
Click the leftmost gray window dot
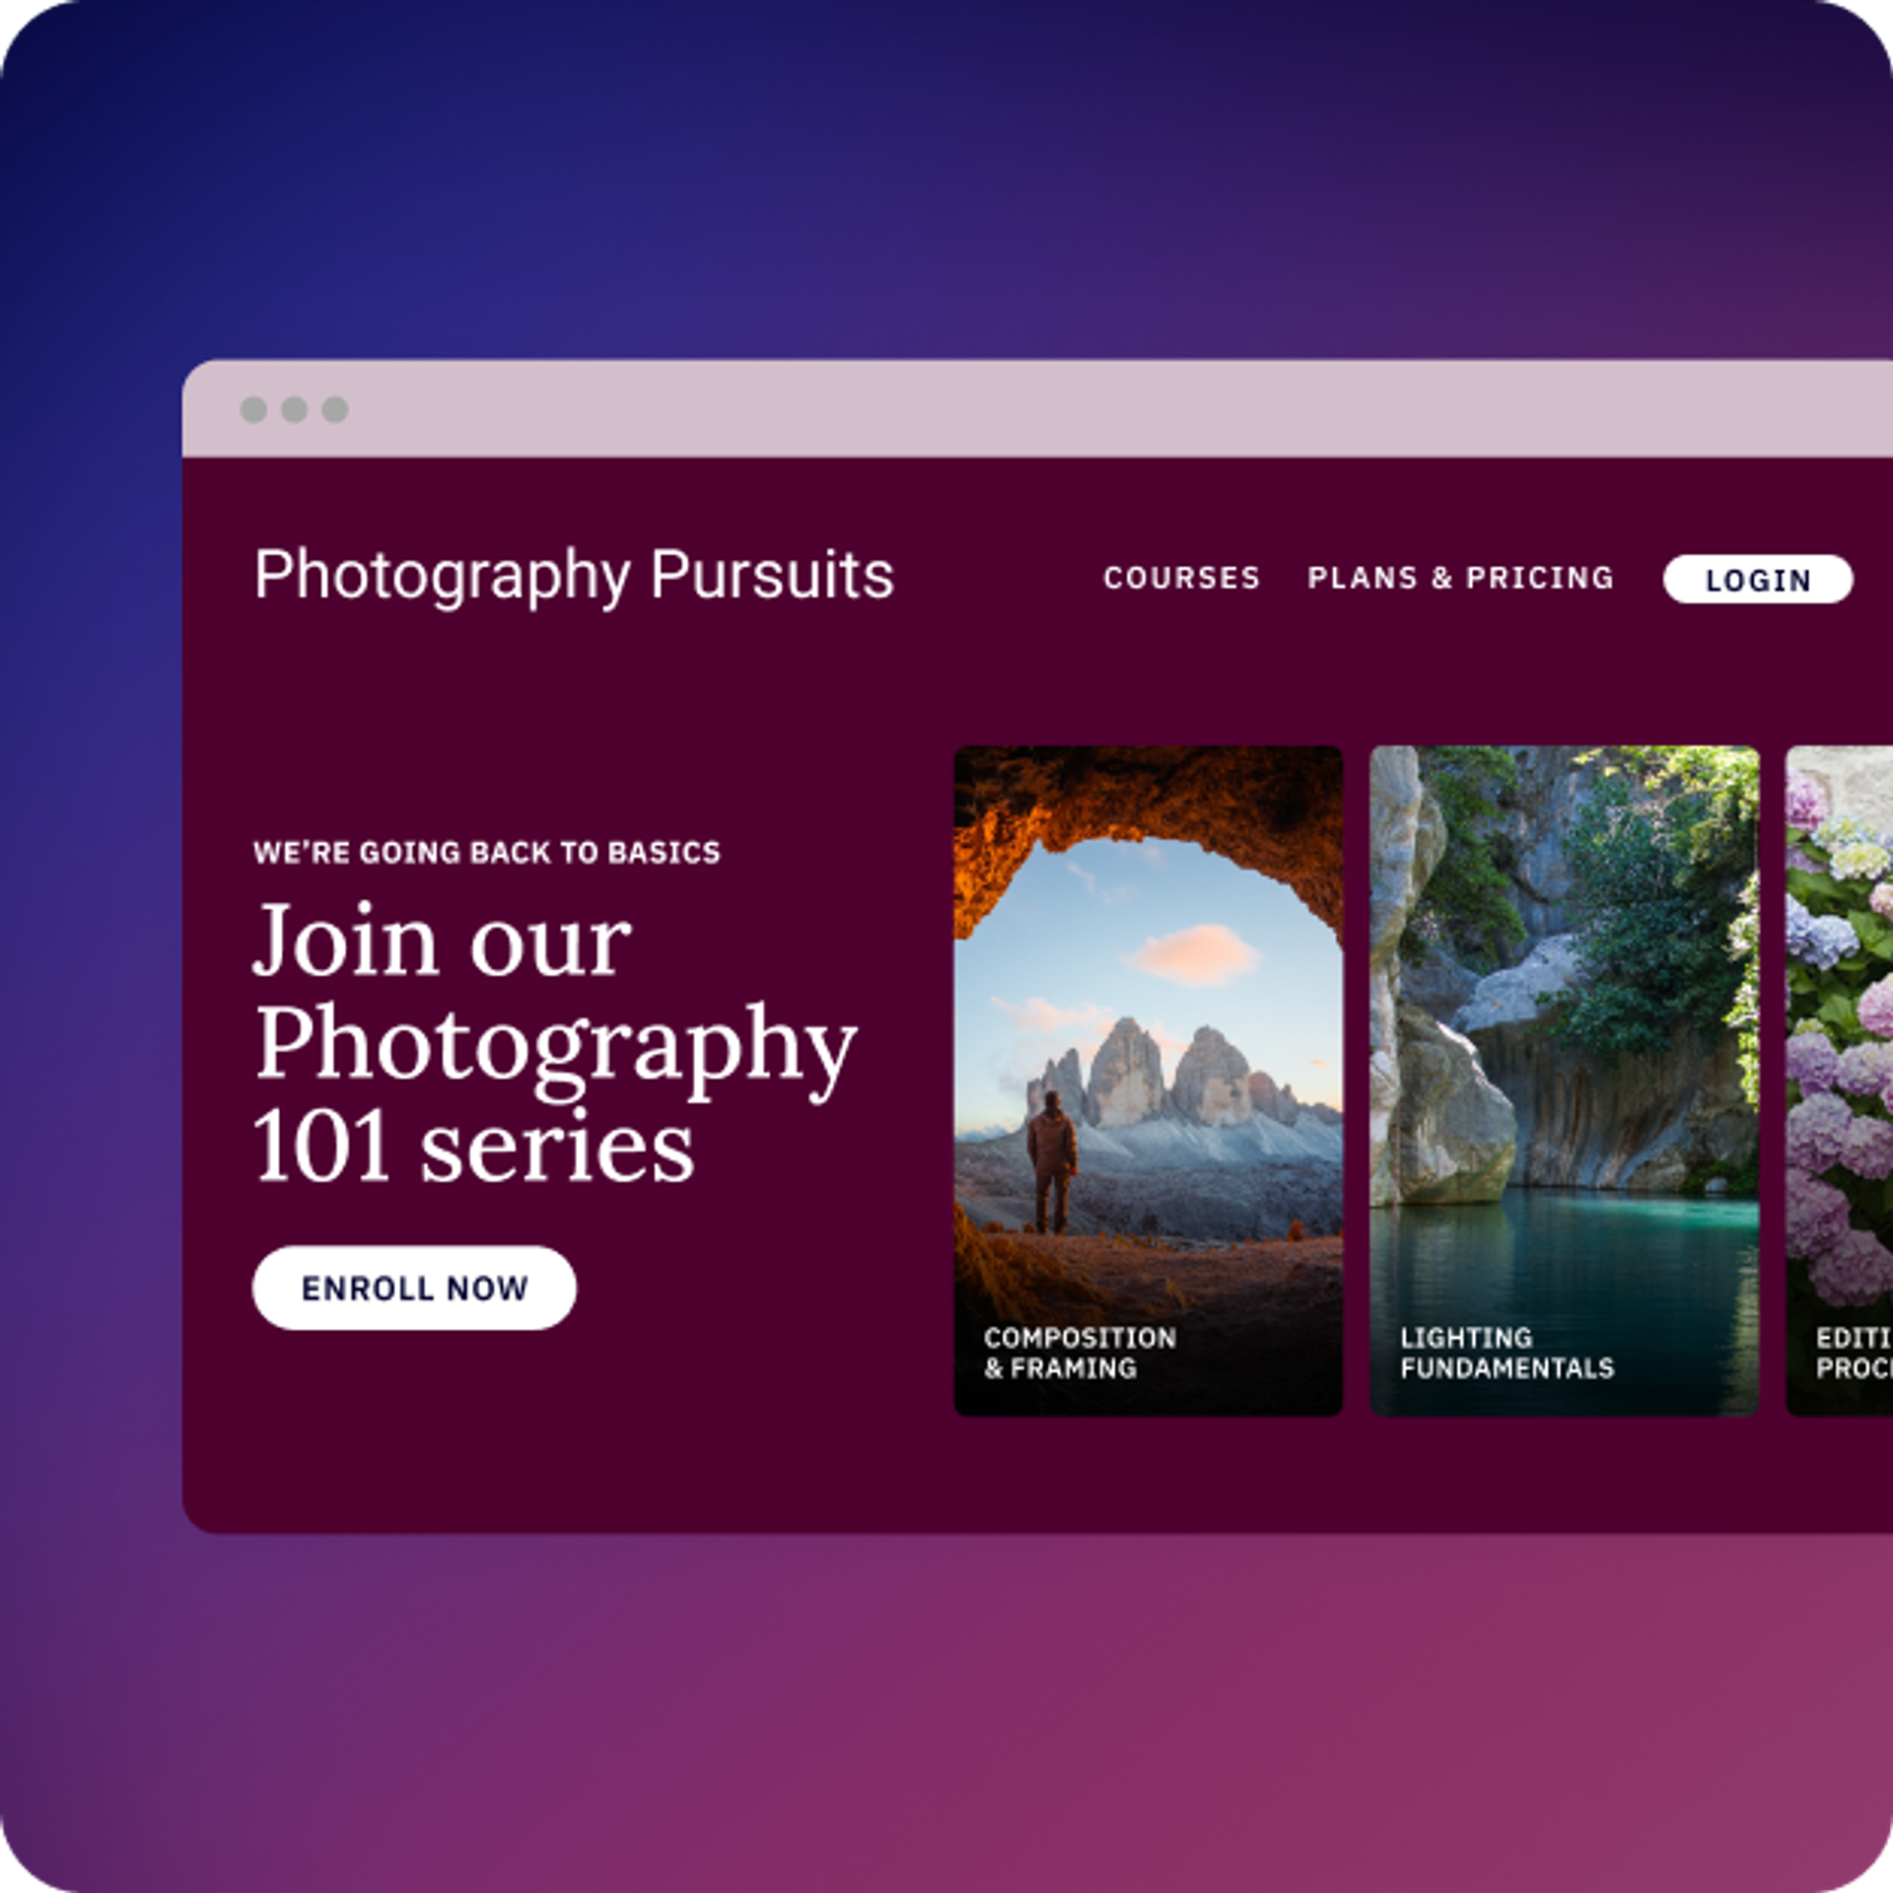point(253,409)
